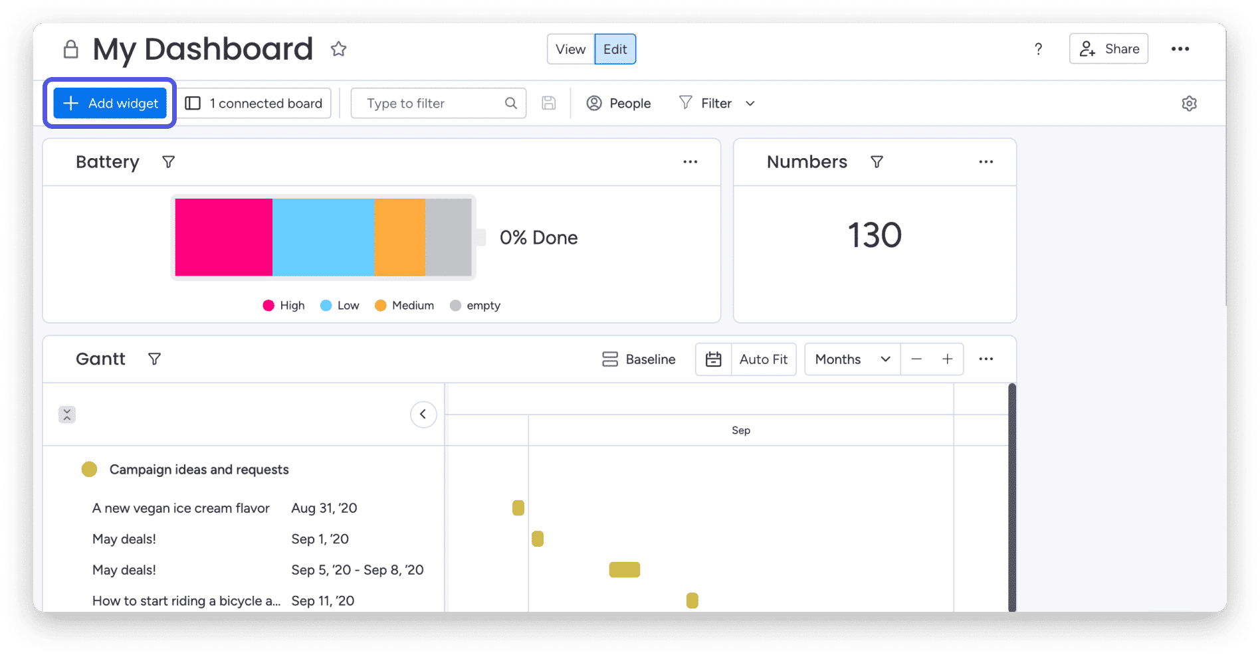Click the save filter disk icon
1260x655 pixels.
coord(548,103)
